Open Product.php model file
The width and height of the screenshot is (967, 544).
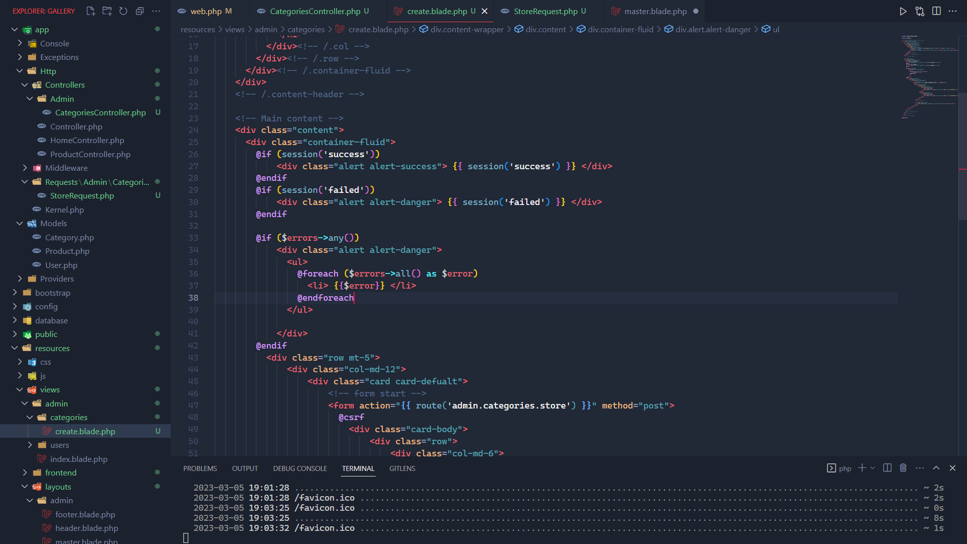pos(67,251)
